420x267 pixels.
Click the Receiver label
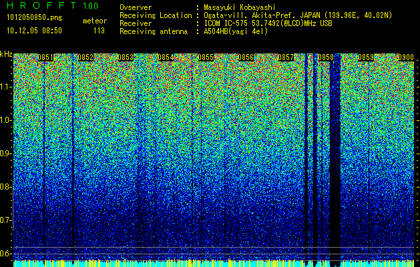point(136,23)
